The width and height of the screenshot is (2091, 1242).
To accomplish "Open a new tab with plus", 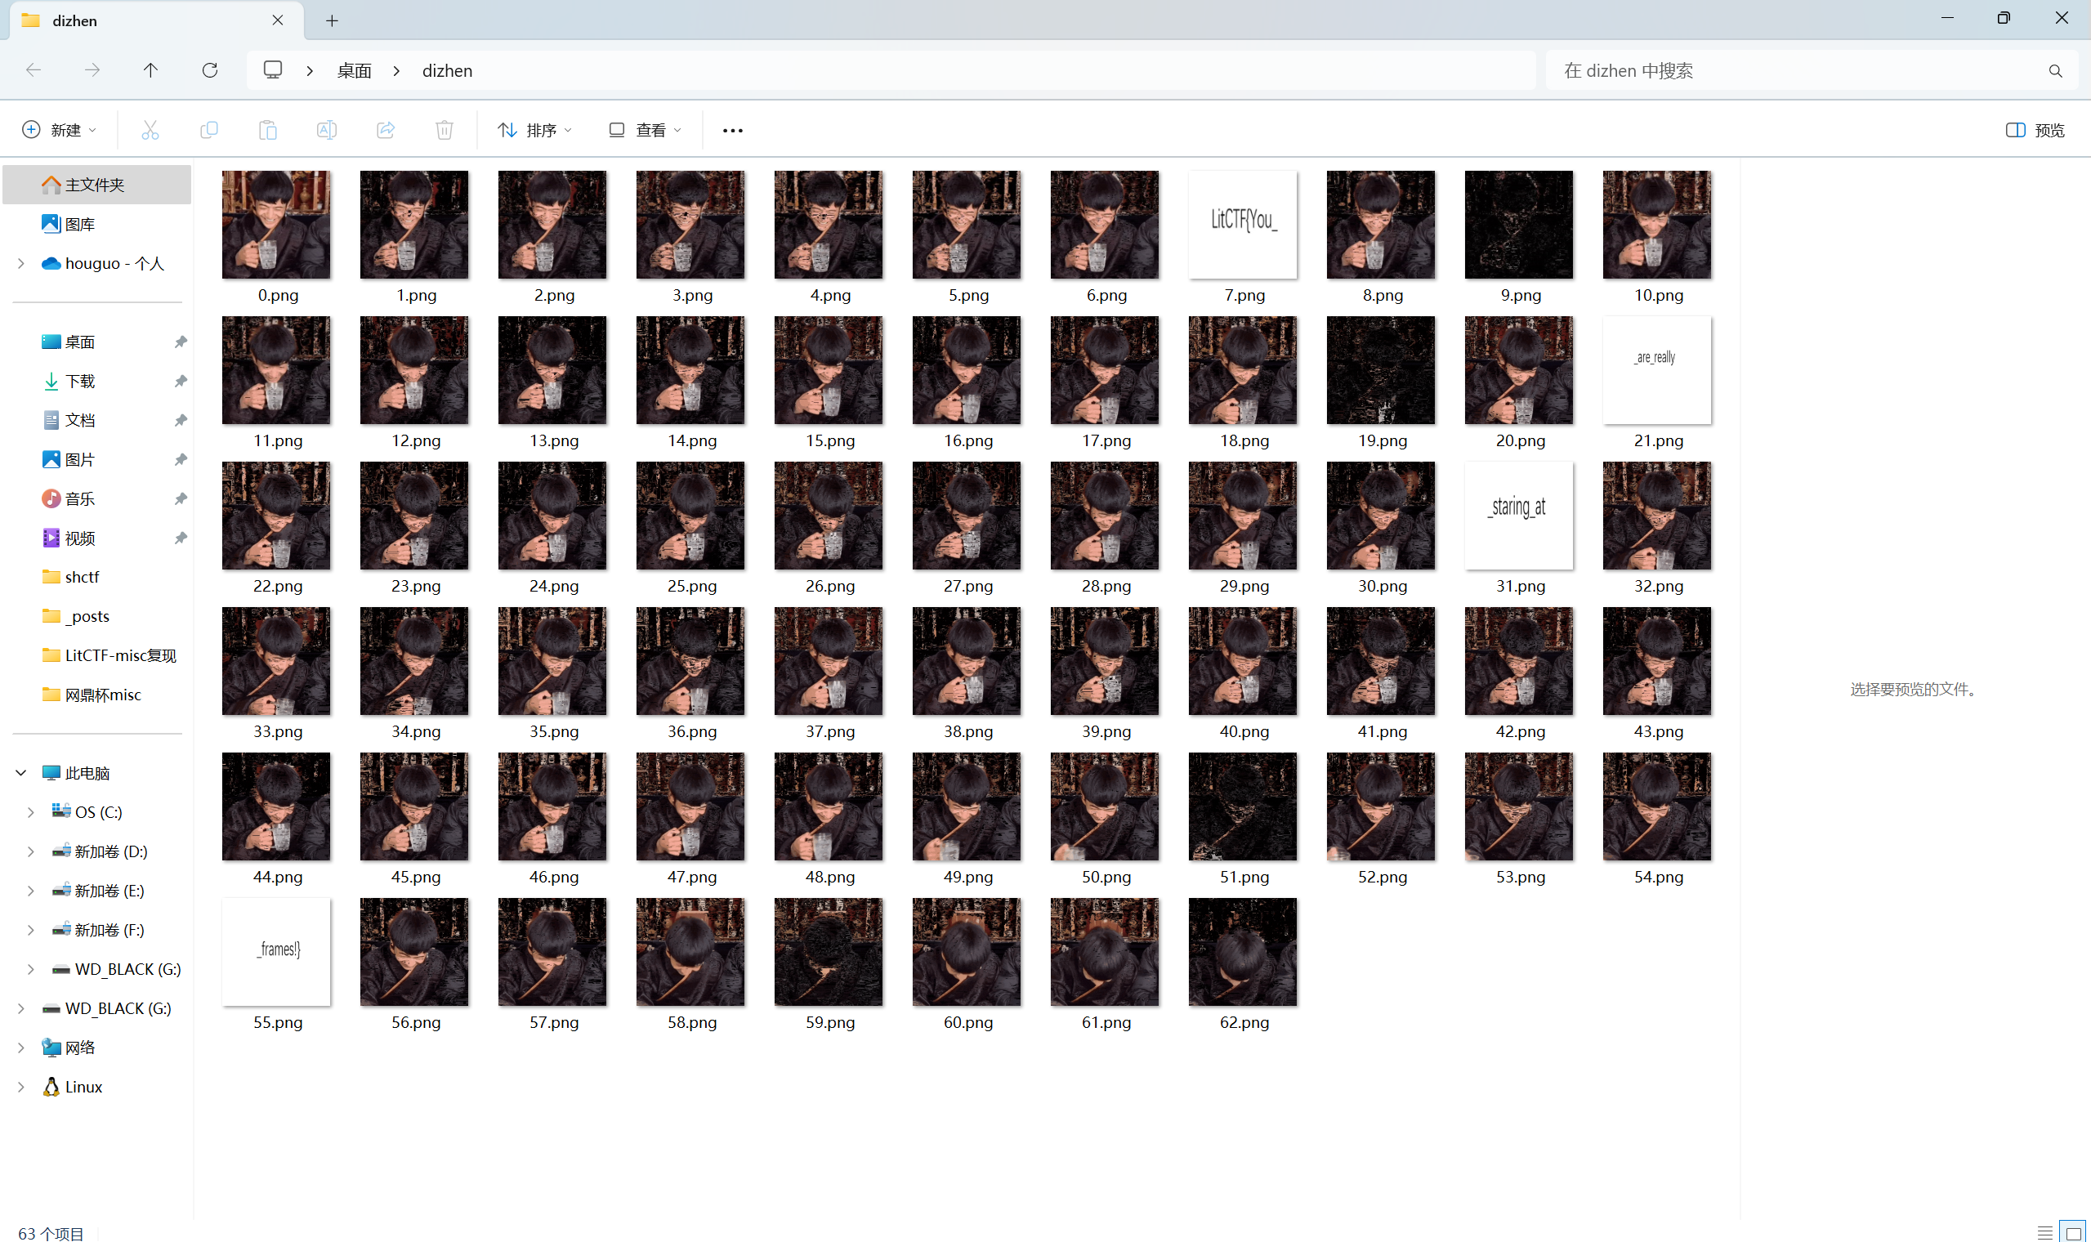I will [333, 21].
